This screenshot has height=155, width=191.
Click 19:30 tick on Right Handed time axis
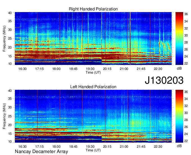pos(90,69)
